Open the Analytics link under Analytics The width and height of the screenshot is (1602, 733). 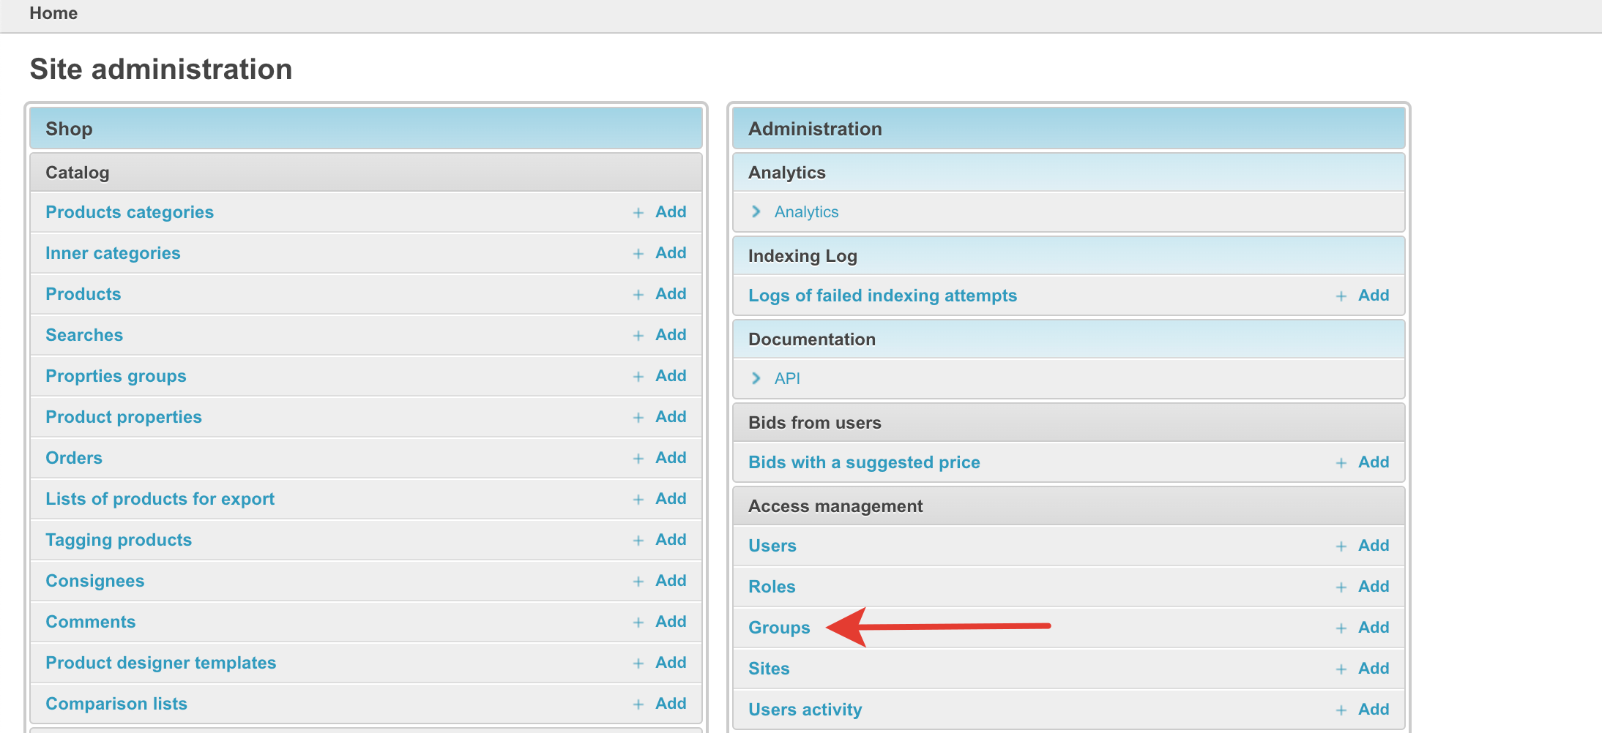coord(806,211)
